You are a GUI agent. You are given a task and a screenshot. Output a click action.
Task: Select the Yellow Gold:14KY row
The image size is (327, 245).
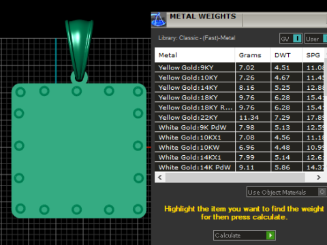click(239, 88)
